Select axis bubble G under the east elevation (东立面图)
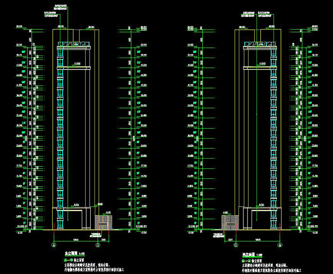The width and height of the screenshot is (333, 274). (x=98, y=245)
